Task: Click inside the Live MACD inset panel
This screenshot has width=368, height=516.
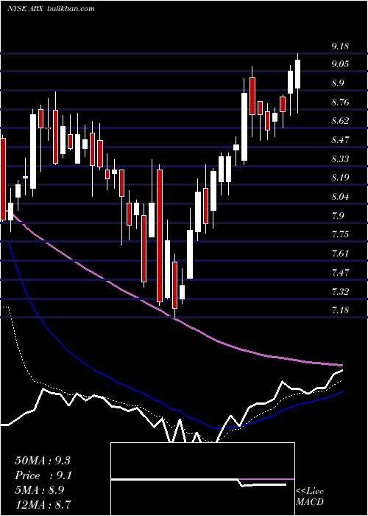Action: tap(202, 479)
